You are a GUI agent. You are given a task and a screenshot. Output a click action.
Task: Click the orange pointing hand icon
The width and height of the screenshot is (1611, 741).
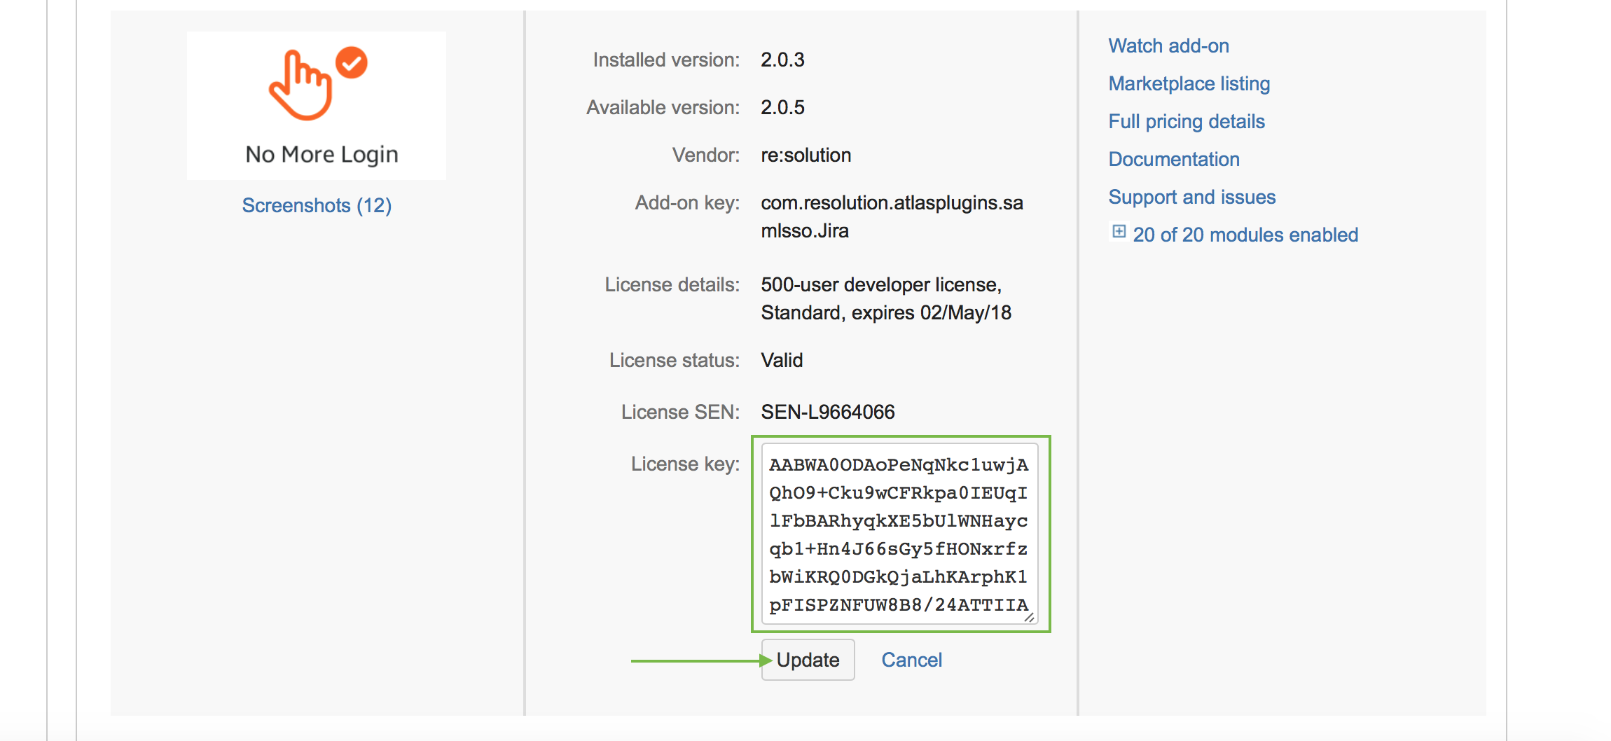pyautogui.click(x=301, y=84)
